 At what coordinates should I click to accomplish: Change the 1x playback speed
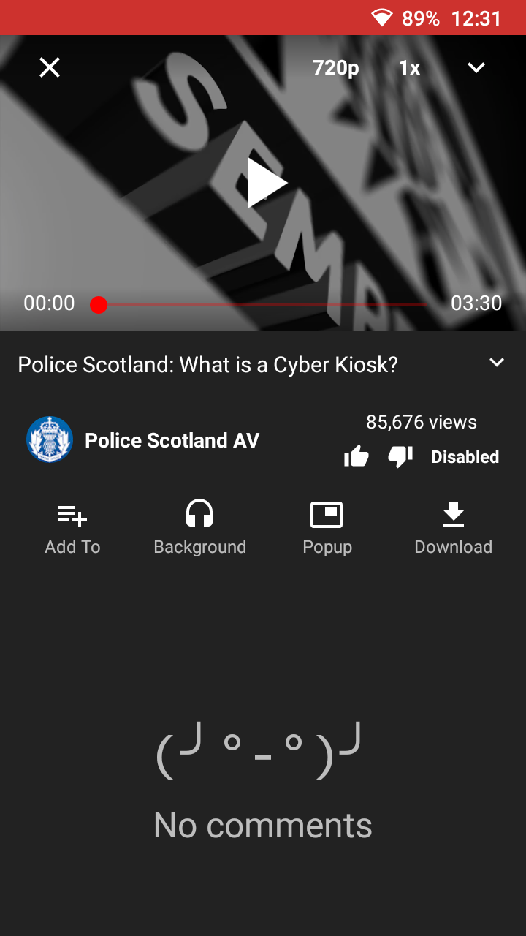click(409, 68)
